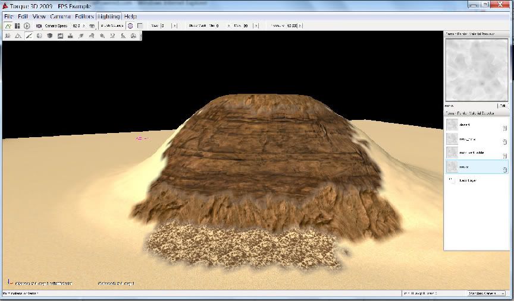Click the Edit button under material preview

tap(503, 106)
